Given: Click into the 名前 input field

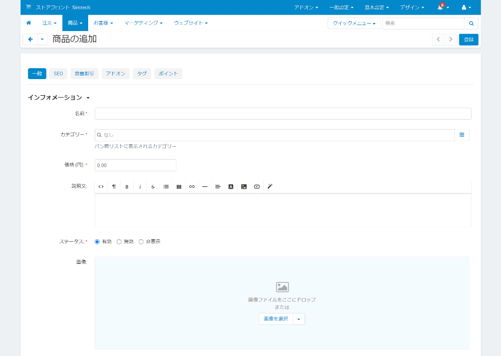Looking at the screenshot, I should pos(283,114).
